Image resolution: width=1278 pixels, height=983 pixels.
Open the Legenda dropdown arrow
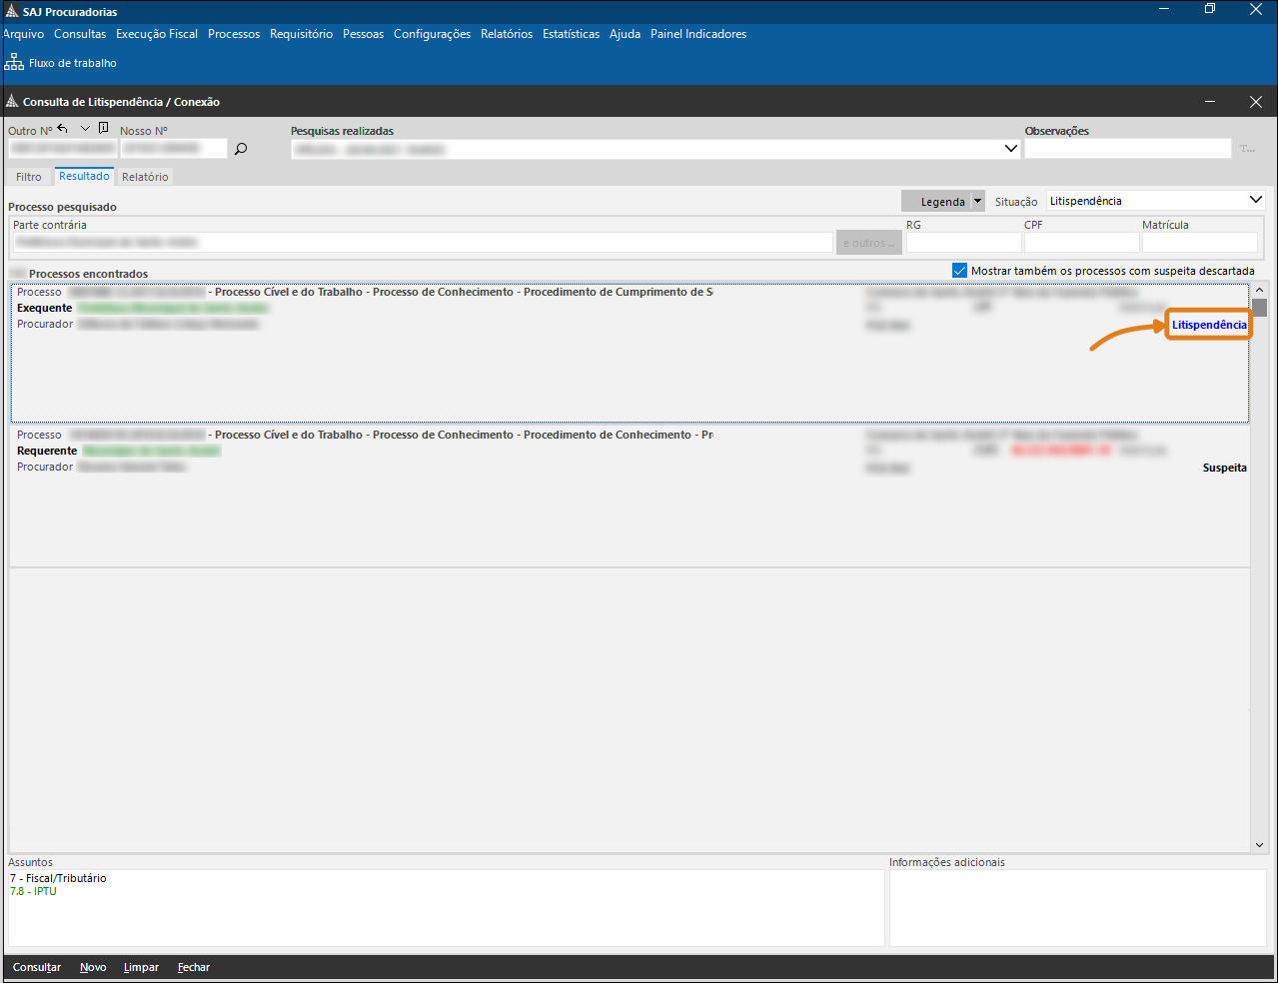tap(977, 202)
